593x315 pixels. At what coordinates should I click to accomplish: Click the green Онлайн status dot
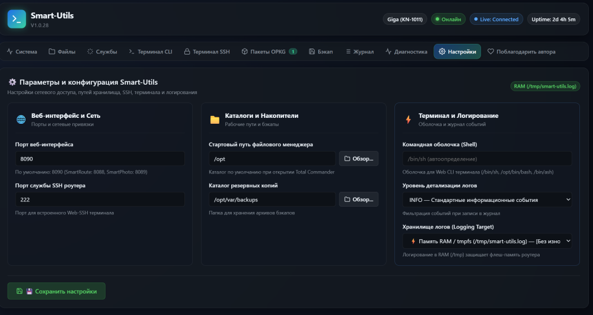[x=438, y=19]
